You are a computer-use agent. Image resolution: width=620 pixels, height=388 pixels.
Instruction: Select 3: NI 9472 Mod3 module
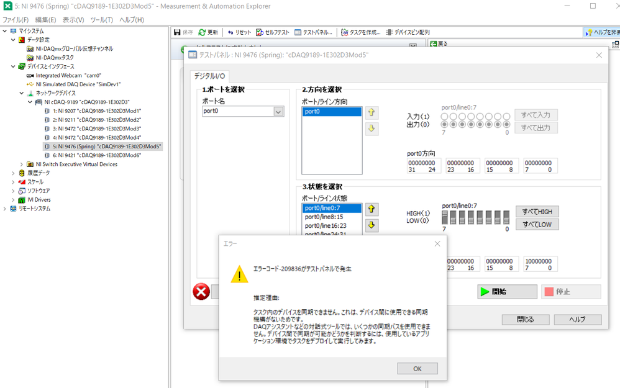[97, 129]
